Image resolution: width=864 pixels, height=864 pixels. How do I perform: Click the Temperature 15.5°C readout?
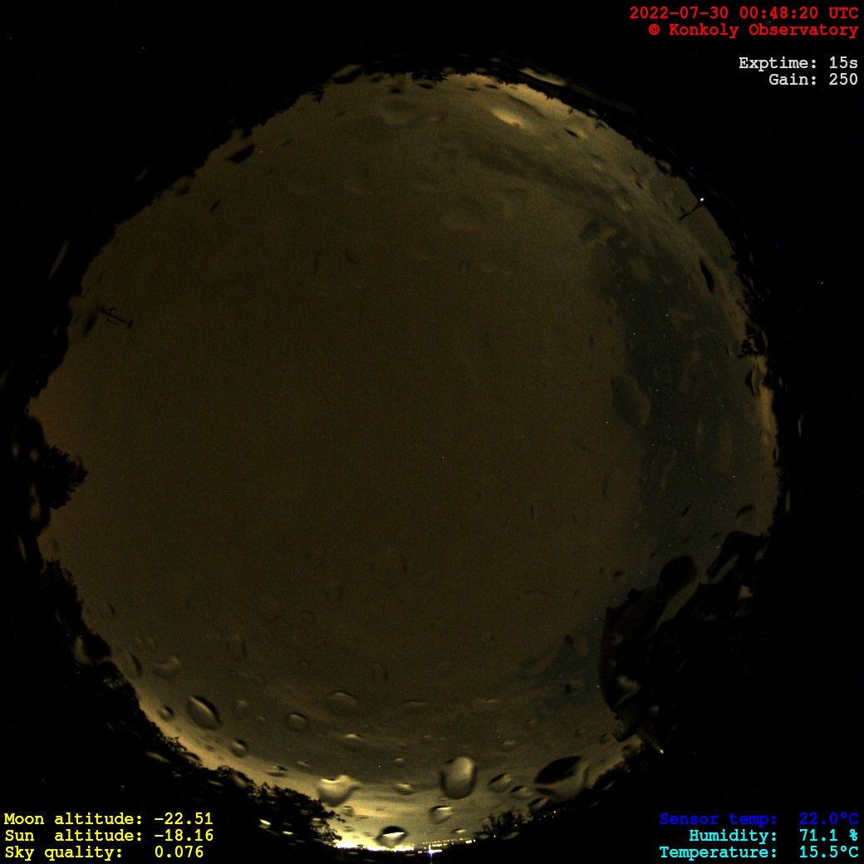pyautogui.click(x=758, y=852)
